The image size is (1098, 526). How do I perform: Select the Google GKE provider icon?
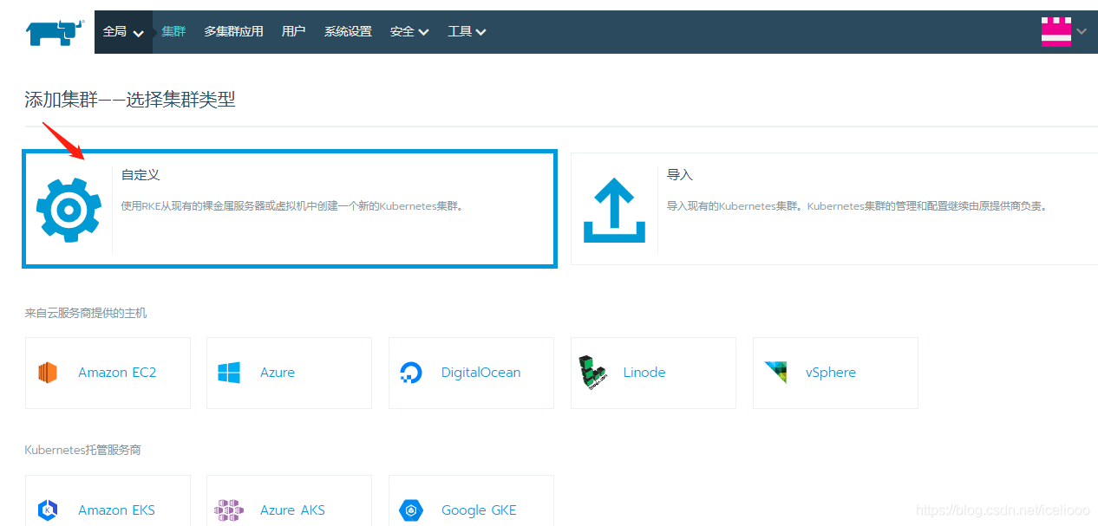point(411,510)
